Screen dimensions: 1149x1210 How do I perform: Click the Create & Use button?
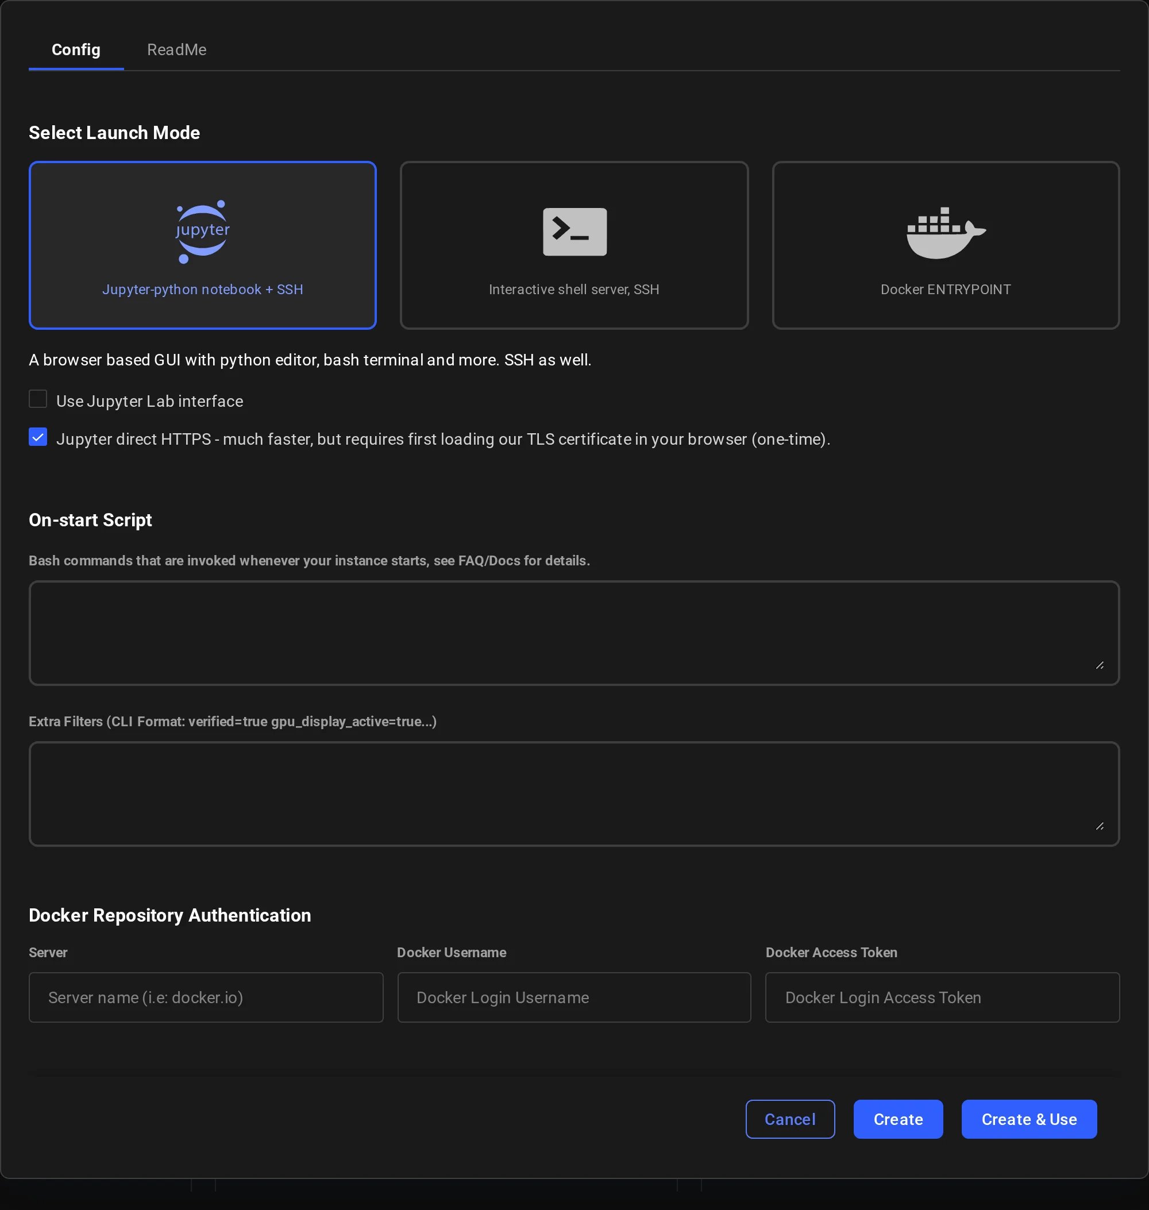(x=1029, y=1119)
